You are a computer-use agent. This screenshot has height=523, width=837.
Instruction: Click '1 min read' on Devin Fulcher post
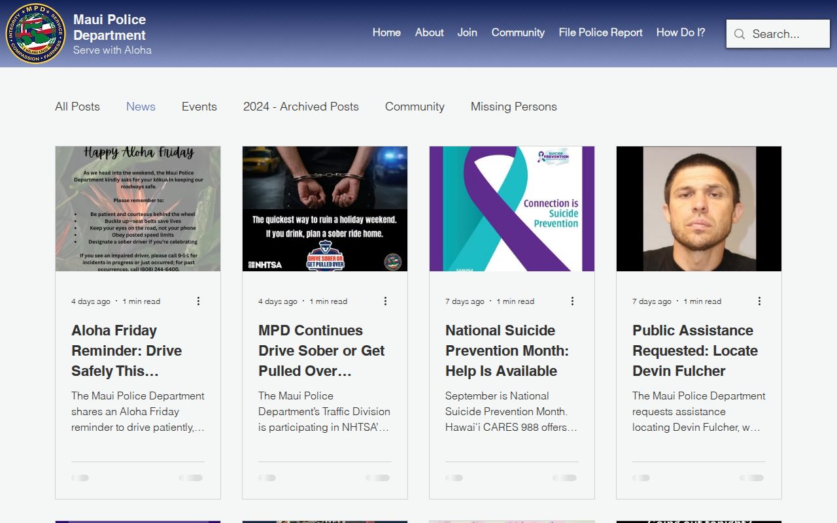point(702,301)
